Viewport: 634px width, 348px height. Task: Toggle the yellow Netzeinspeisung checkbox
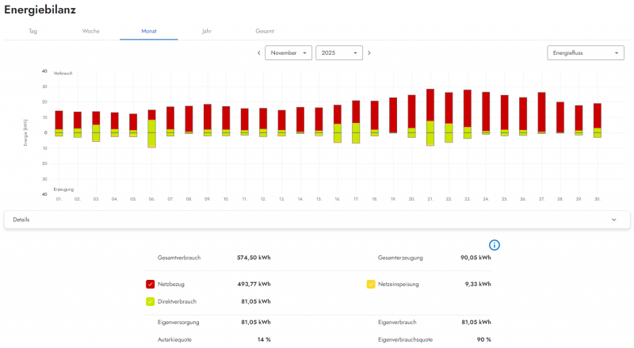371,284
